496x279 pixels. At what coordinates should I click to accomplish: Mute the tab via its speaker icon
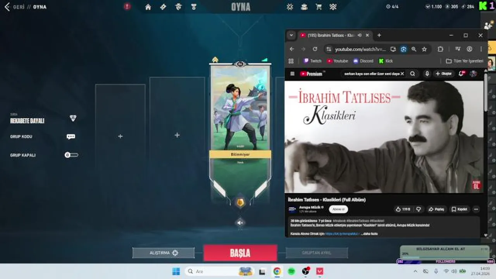[x=360, y=35]
